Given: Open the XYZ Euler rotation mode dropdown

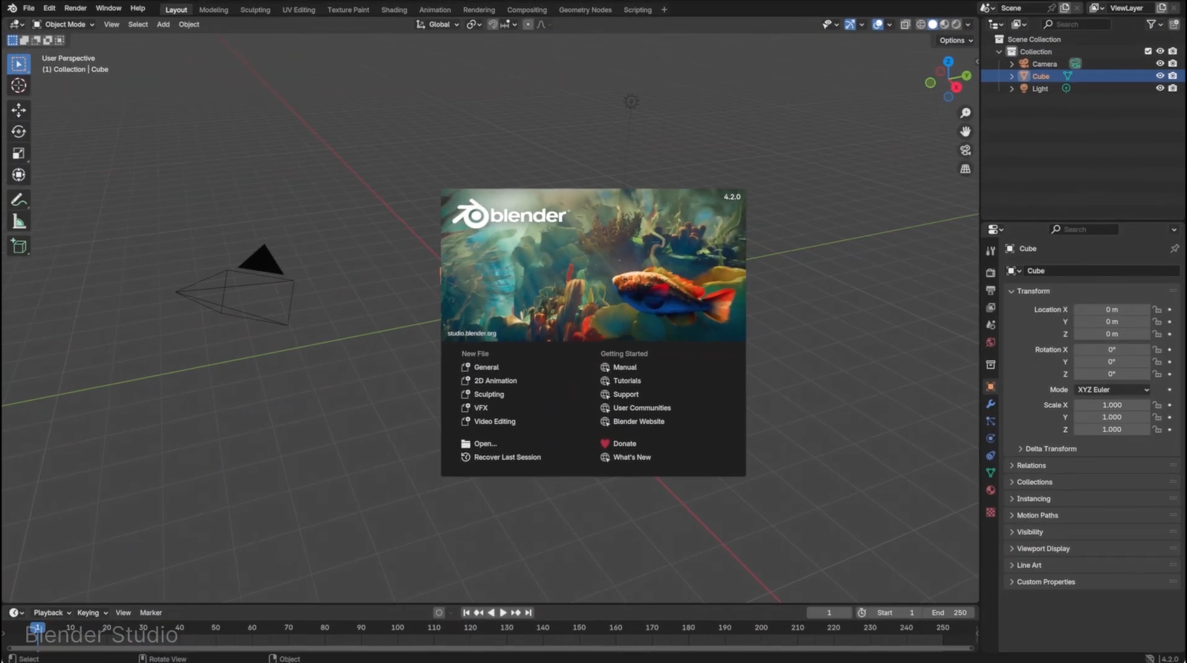Looking at the screenshot, I should coord(1112,390).
